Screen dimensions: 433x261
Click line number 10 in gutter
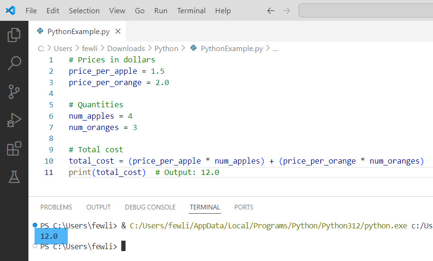click(49, 161)
